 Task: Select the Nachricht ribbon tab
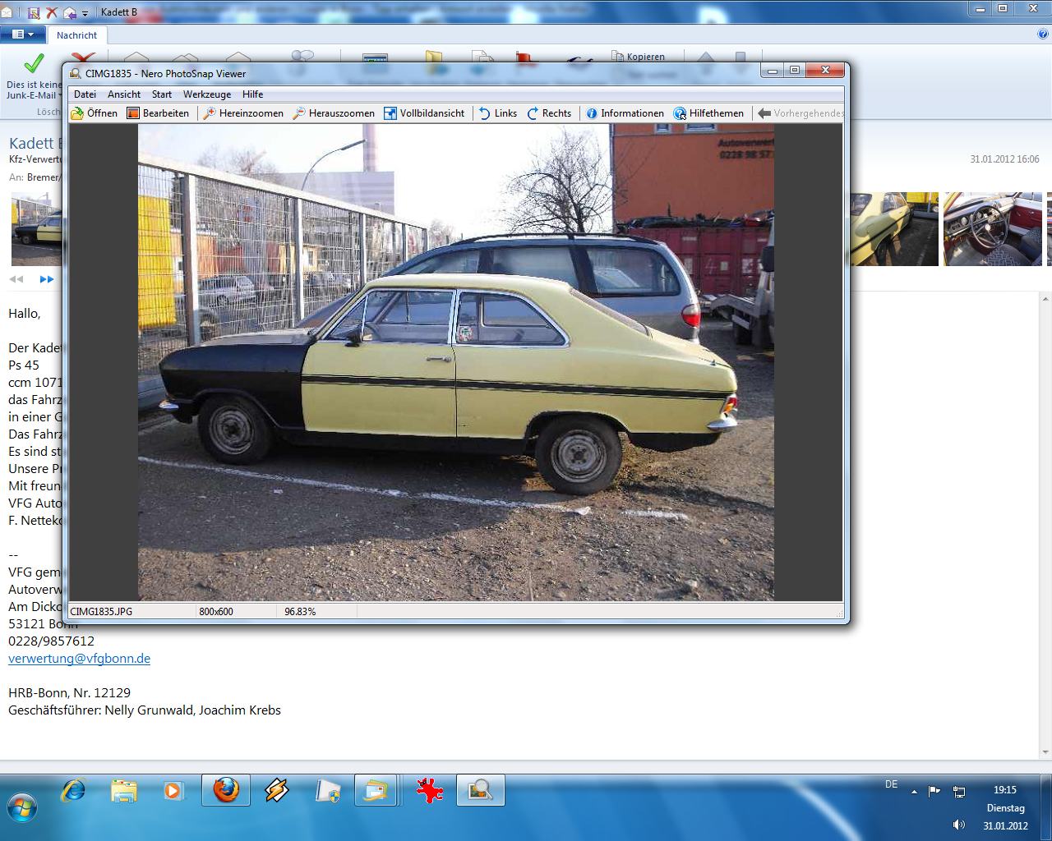(x=76, y=35)
